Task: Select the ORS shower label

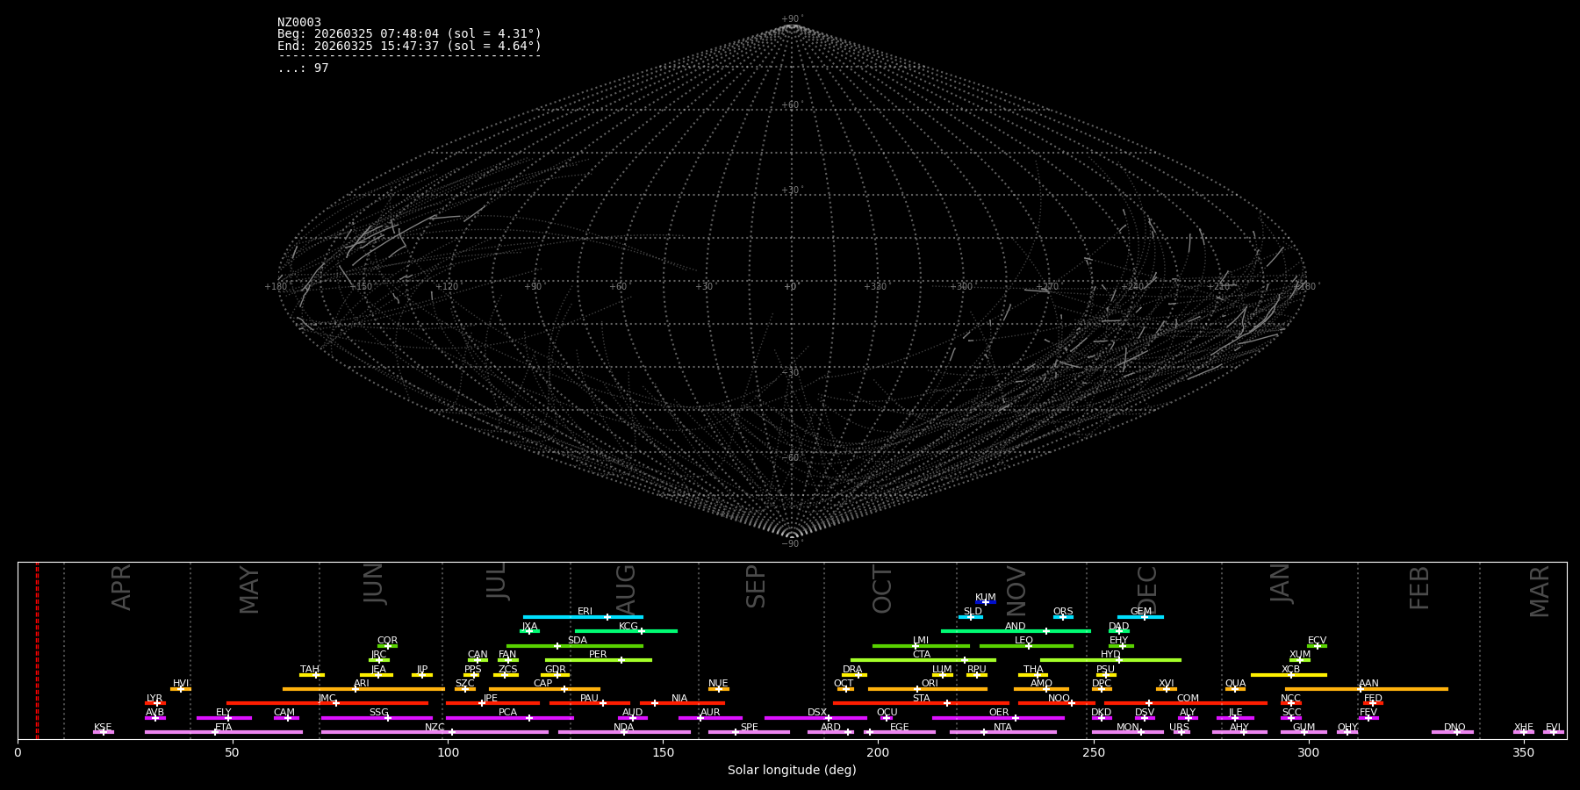Action: coord(1063,612)
